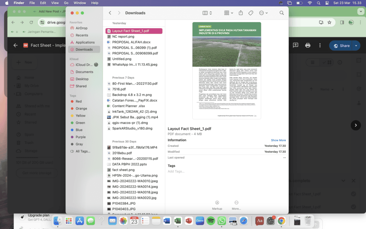This screenshot has height=229, width=366.
Task: Select the file Content Planner .xlsx
Action: click(x=134, y=106)
